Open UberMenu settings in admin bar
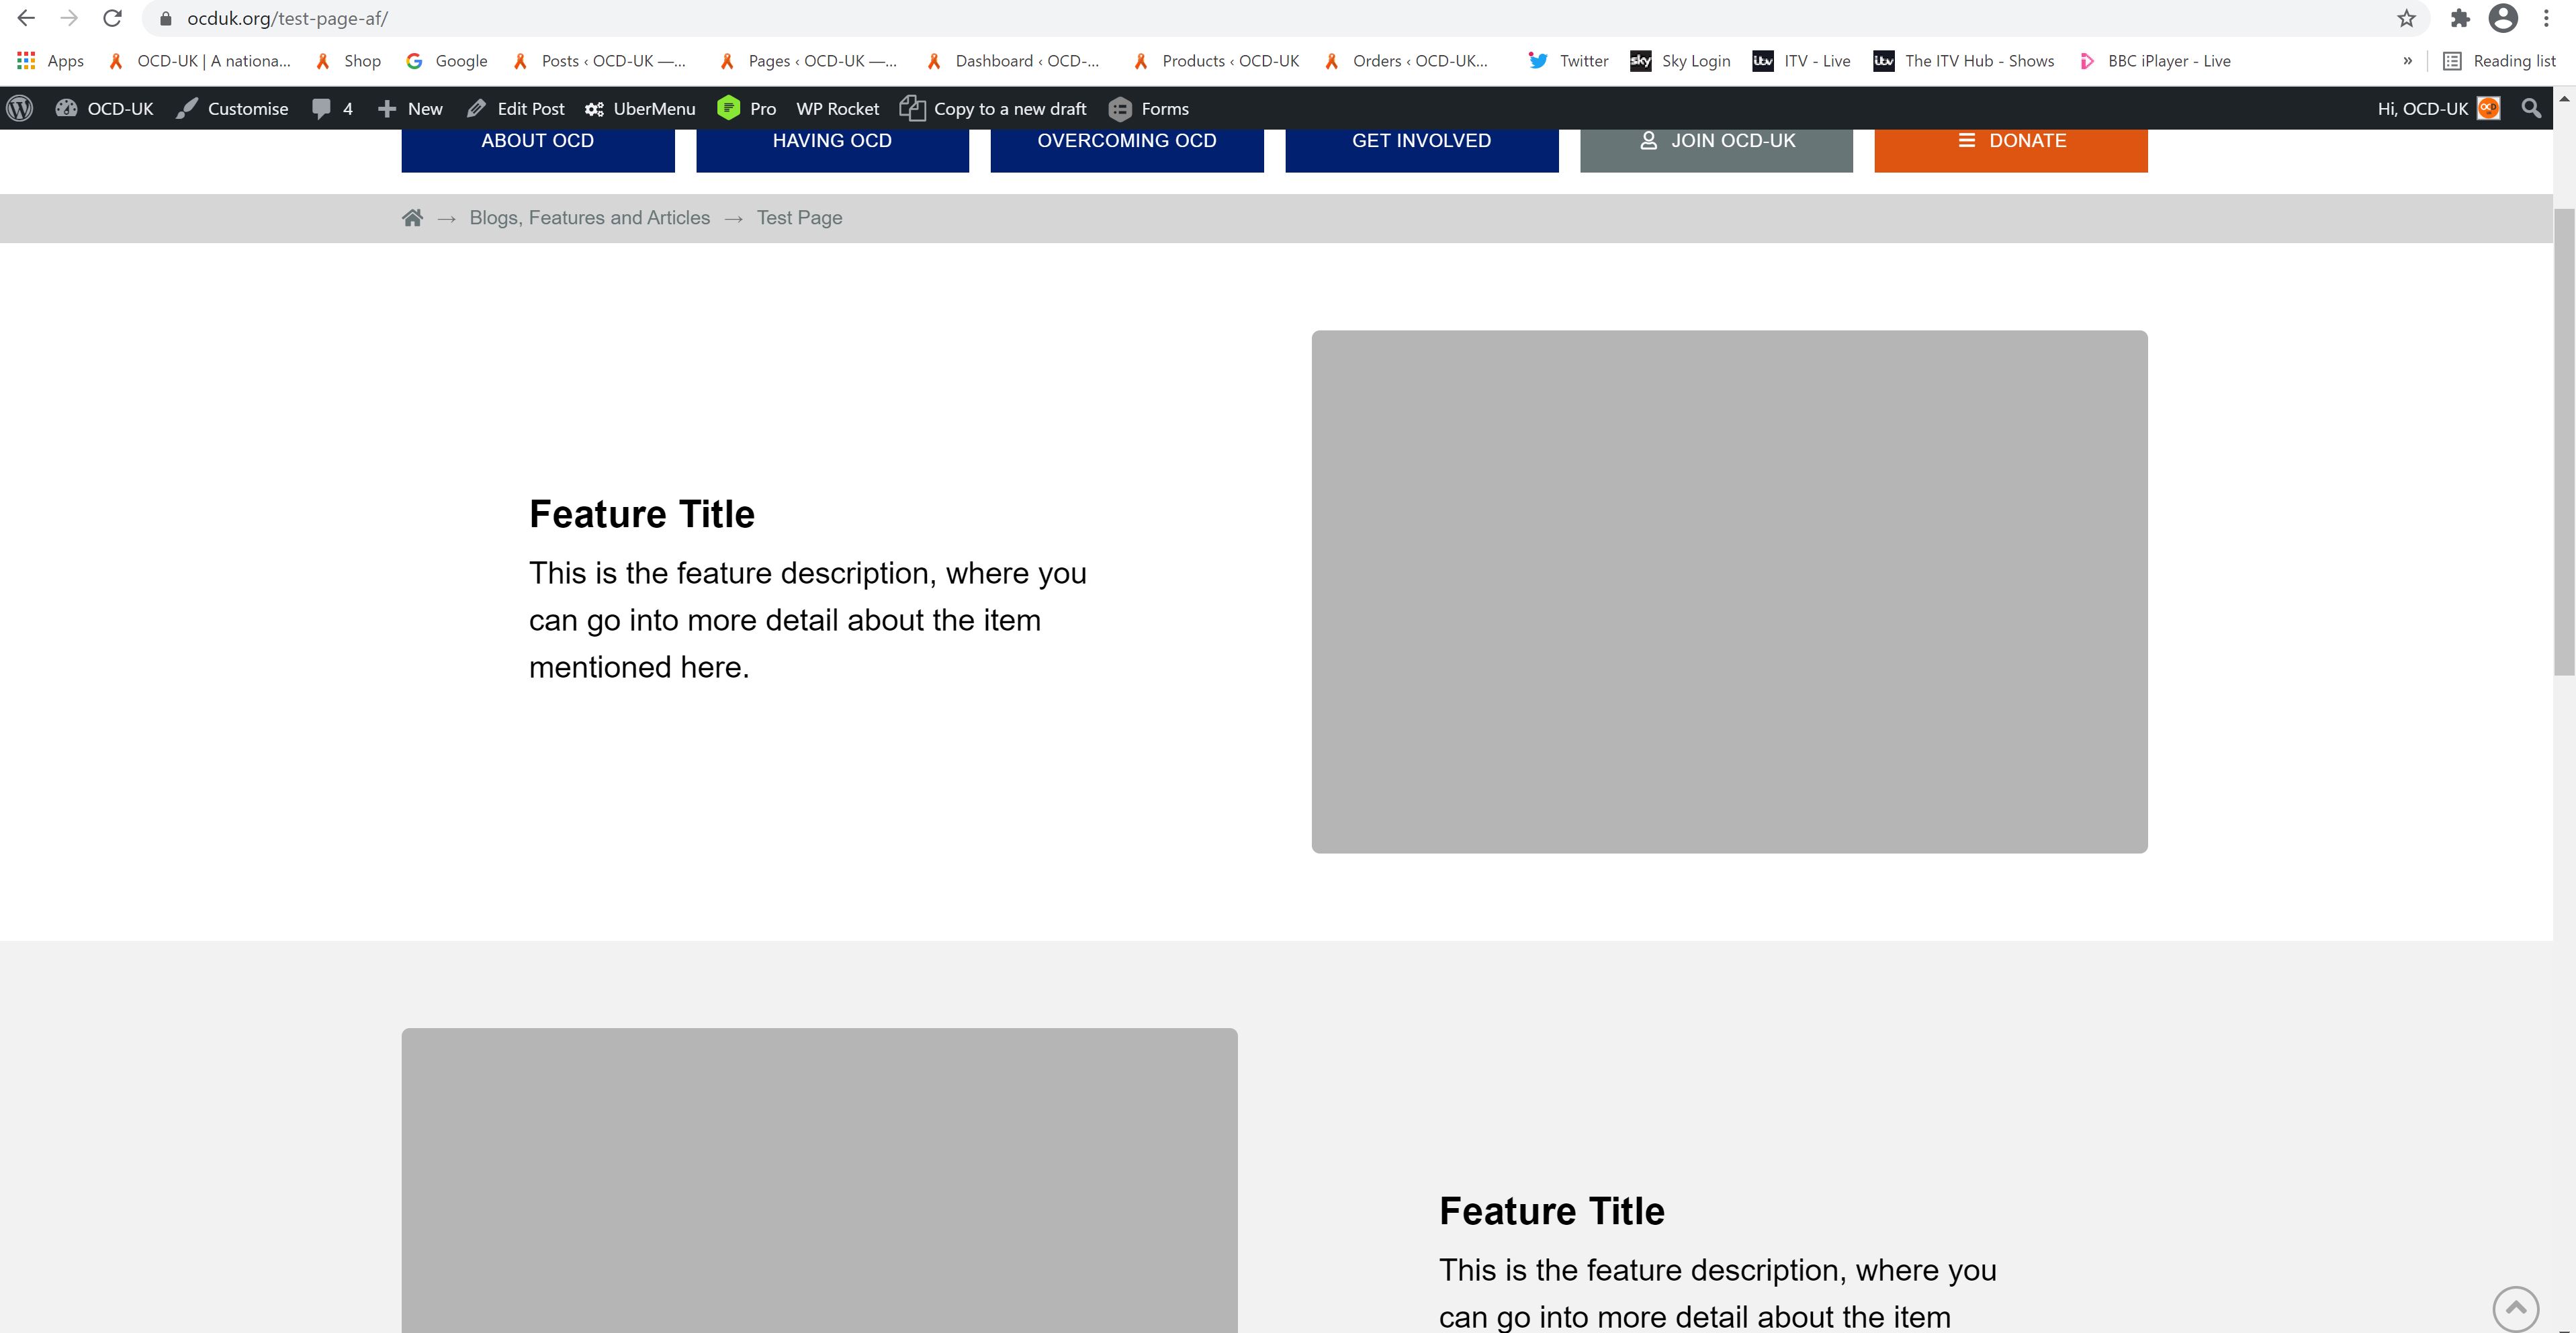Viewport: 2576px width, 1333px height. pos(640,109)
